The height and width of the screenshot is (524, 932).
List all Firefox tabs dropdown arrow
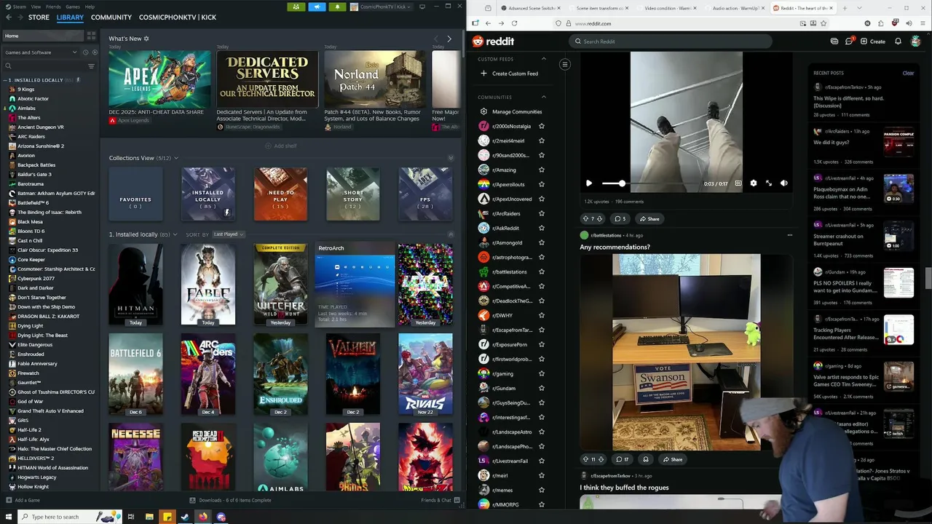click(x=858, y=8)
